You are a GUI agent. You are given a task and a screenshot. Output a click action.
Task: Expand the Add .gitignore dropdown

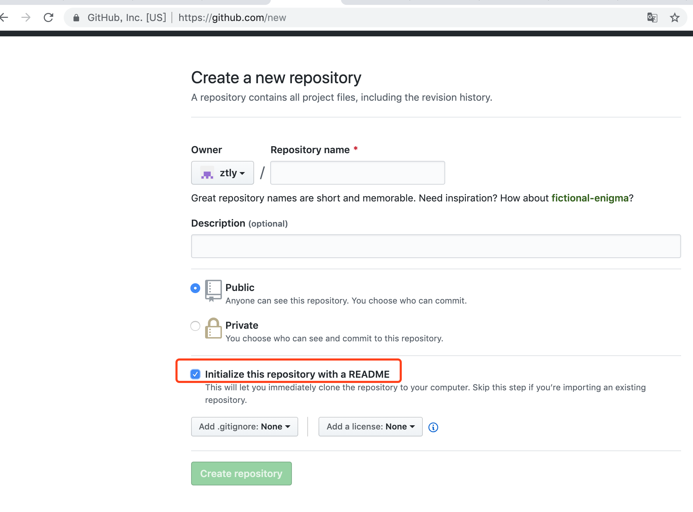pyautogui.click(x=244, y=427)
